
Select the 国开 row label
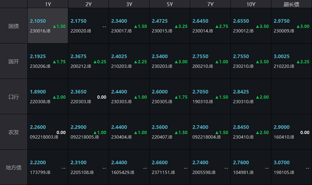pyautogui.click(x=14, y=62)
